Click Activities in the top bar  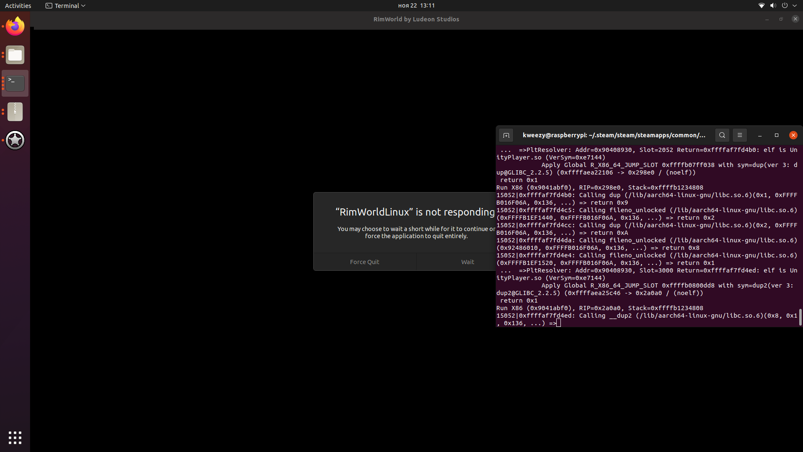pyautogui.click(x=18, y=5)
